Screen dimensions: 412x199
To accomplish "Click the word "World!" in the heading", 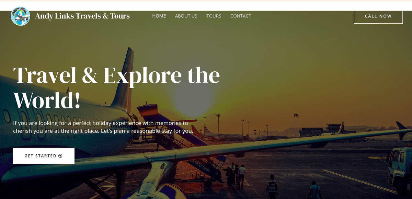I will [x=47, y=100].
